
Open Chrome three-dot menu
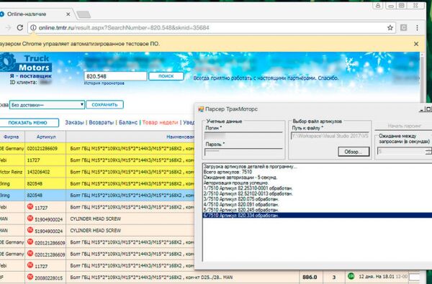click(417, 27)
